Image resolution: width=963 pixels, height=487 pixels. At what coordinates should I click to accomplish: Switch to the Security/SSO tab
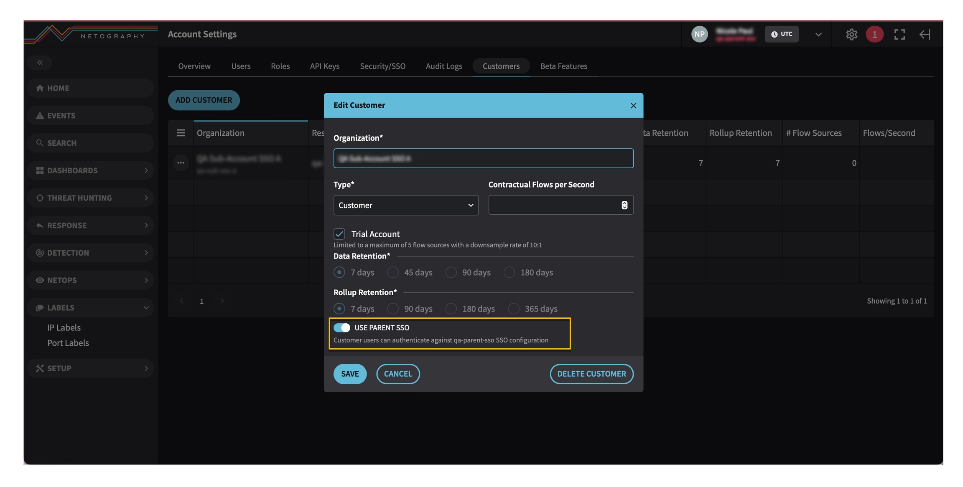pos(382,66)
